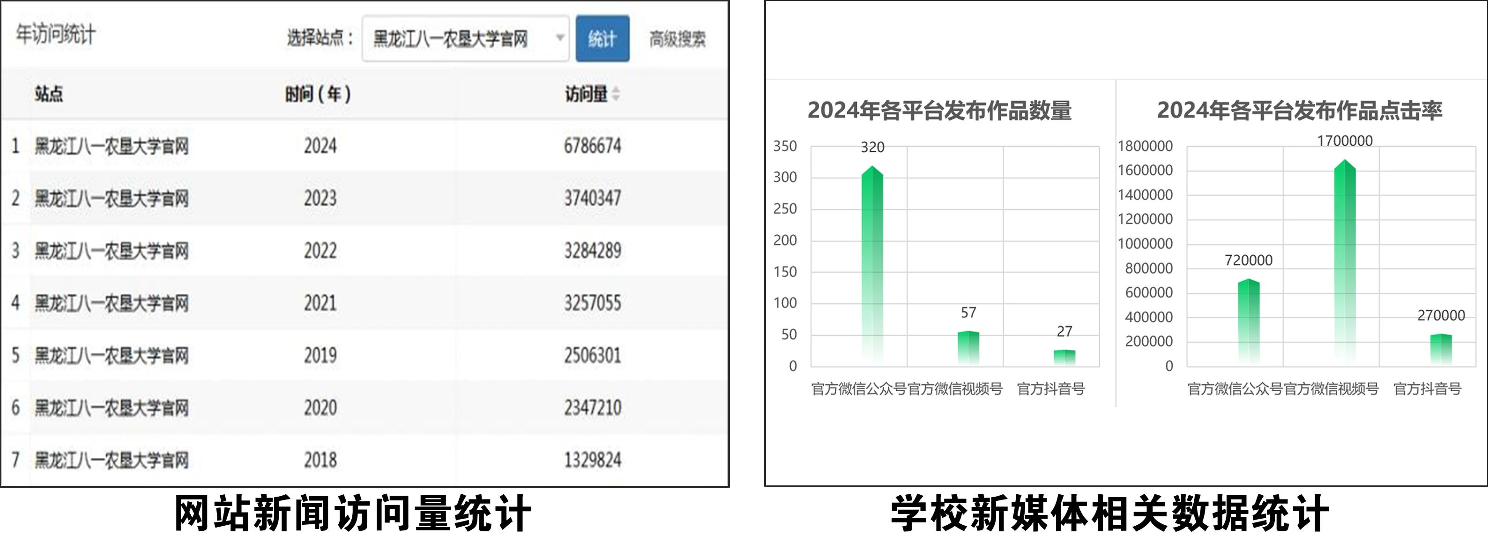Click the 官方抖音号 label in the click-rate chart
The width and height of the screenshot is (1488, 551).
pos(1428,389)
